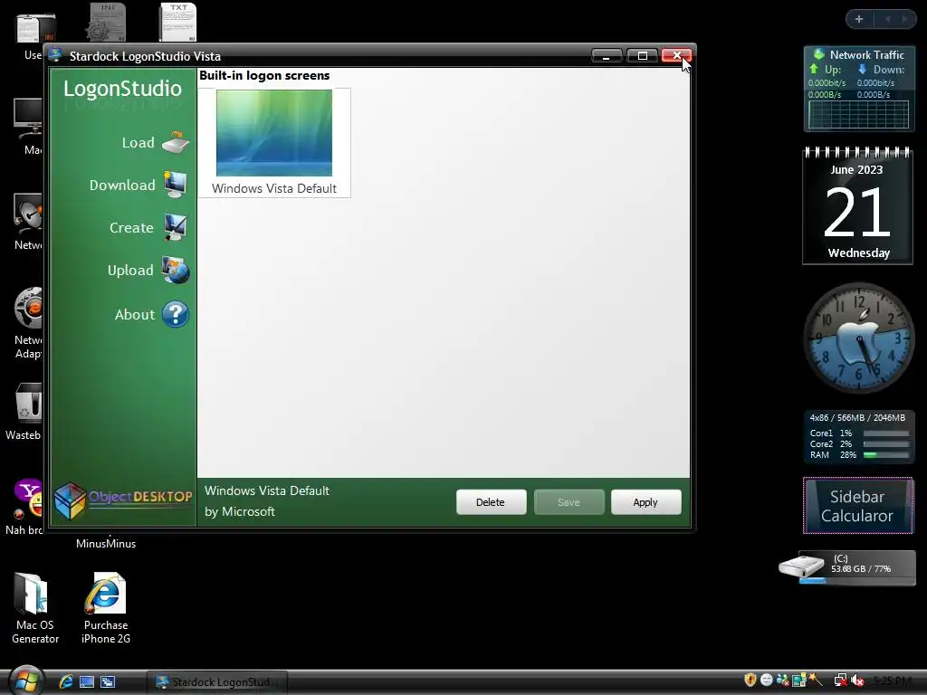This screenshot has height=695, width=927.
Task: Click the CPU and RAM meter gadget
Action: [x=858, y=436]
